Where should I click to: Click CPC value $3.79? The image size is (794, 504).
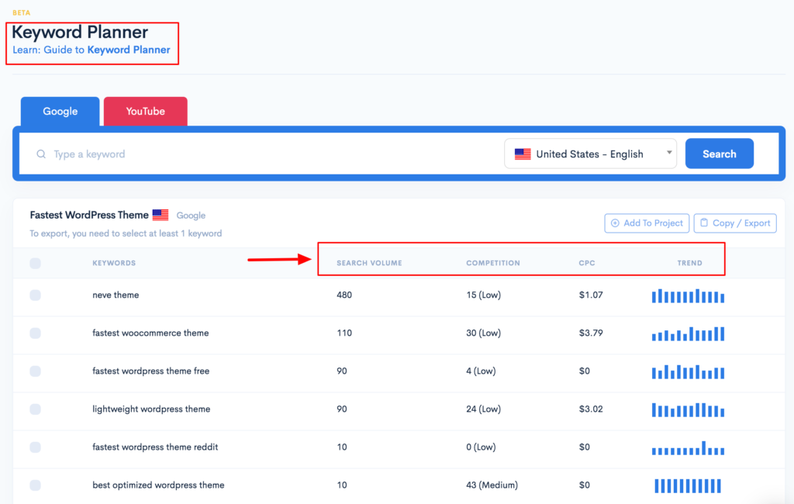[x=591, y=333]
